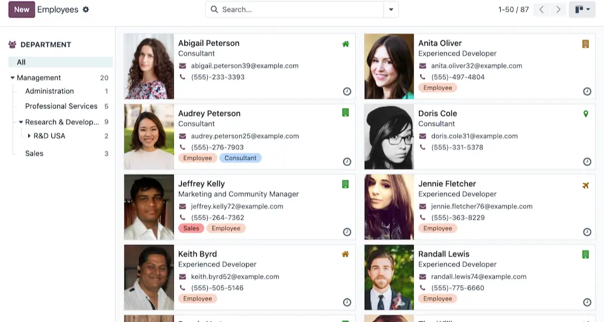Collapse the Management department tree
The image size is (604, 322).
pos(13,78)
